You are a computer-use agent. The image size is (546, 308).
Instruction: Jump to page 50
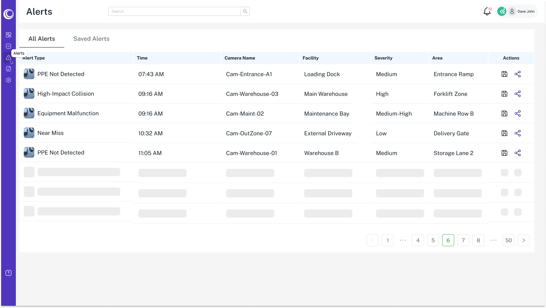pyautogui.click(x=508, y=240)
